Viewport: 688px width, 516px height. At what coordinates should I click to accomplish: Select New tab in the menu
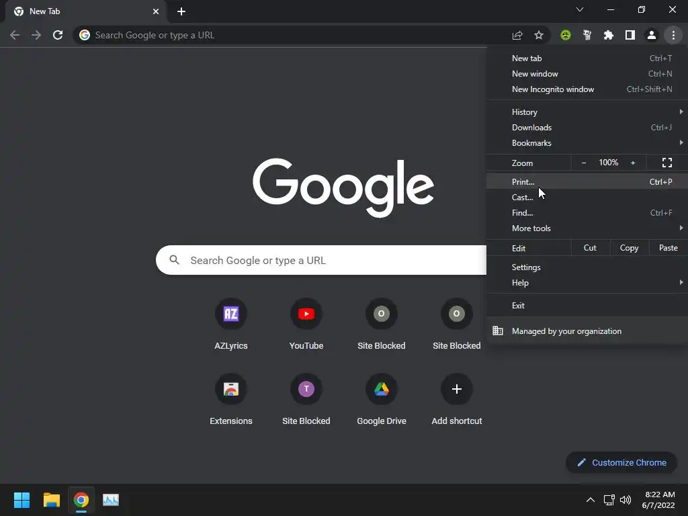coord(587,58)
